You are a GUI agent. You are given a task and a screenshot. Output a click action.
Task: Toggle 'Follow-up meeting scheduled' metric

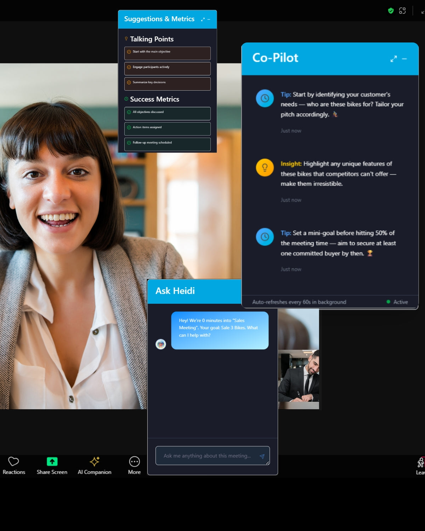(x=129, y=143)
